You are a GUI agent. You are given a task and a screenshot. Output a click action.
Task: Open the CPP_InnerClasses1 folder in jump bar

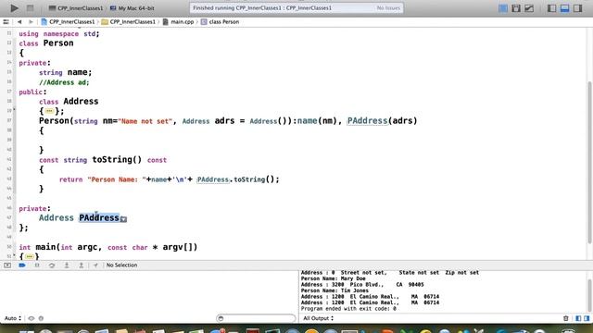[129, 22]
